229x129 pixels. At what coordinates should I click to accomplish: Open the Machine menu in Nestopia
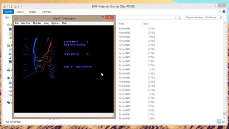tap(26, 23)
